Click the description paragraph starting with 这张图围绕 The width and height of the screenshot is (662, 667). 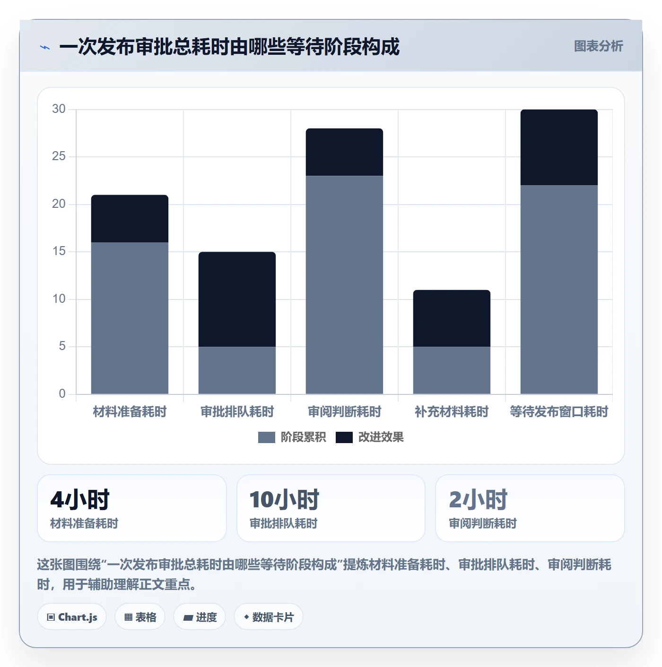[x=324, y=574]
